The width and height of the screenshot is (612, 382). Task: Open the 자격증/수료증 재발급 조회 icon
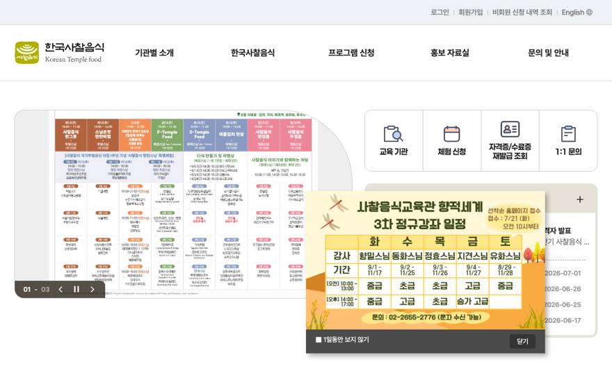[x=510, y=129]
